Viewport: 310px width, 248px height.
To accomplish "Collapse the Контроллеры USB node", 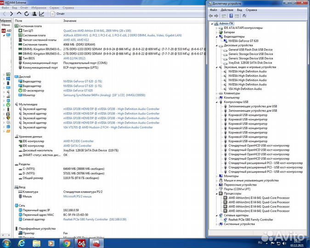I will [x=216, y=102].
